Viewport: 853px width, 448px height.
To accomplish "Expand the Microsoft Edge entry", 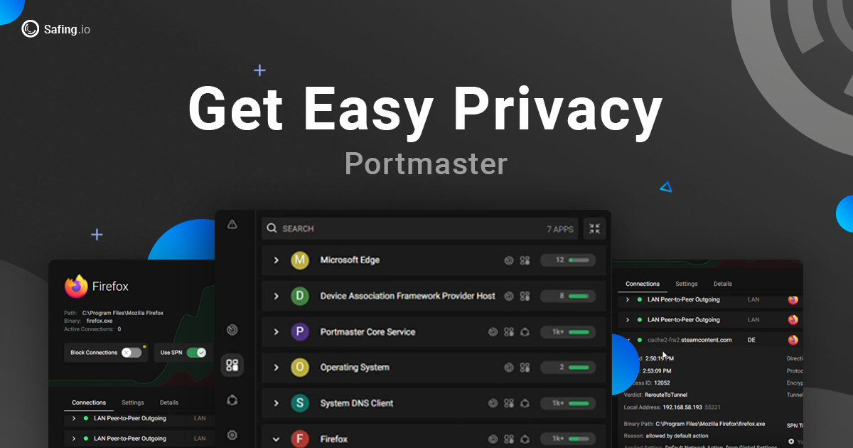I will click(277, 260).
